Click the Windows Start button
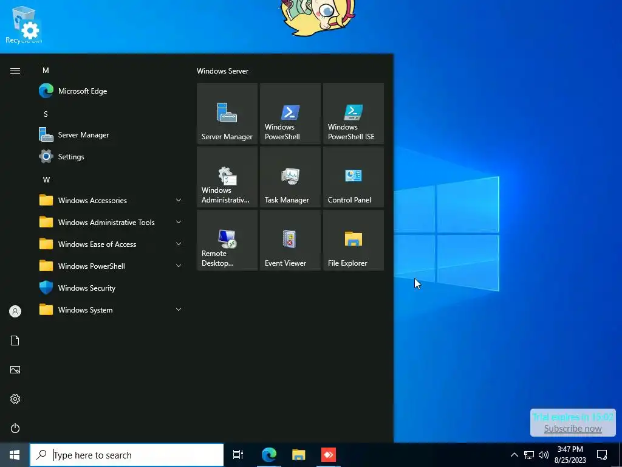Image resolution: width=622 pixels, height=467 pixels. [15, 455]
